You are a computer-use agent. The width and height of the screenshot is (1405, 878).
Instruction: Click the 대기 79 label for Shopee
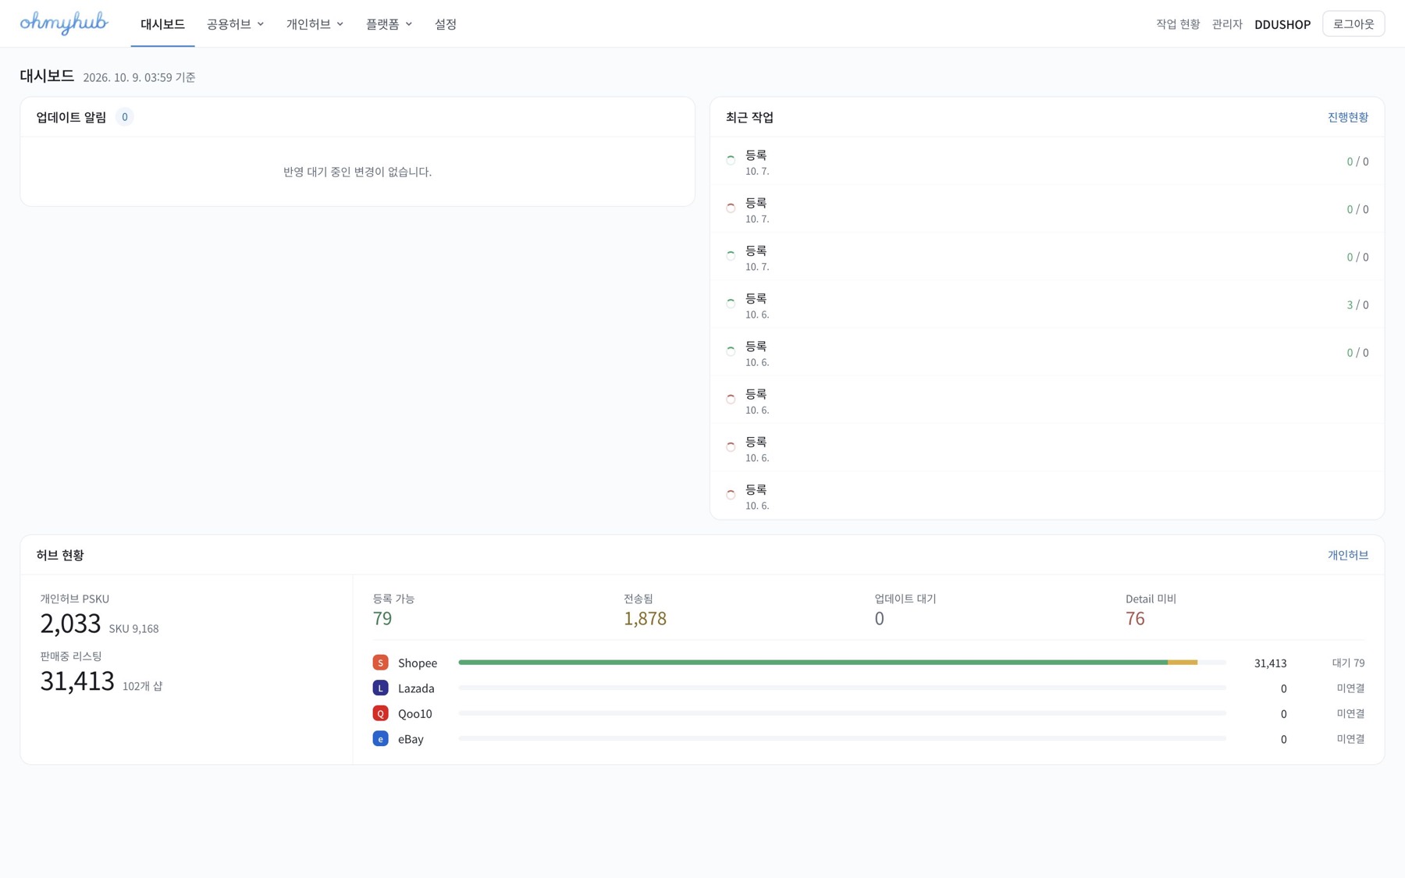pos(1348,663)
